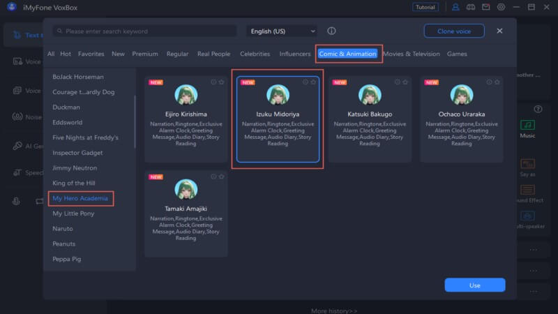Screen dimensions: 558x314
Task: Focus the voice search keyword field
Action: [145, 31]
